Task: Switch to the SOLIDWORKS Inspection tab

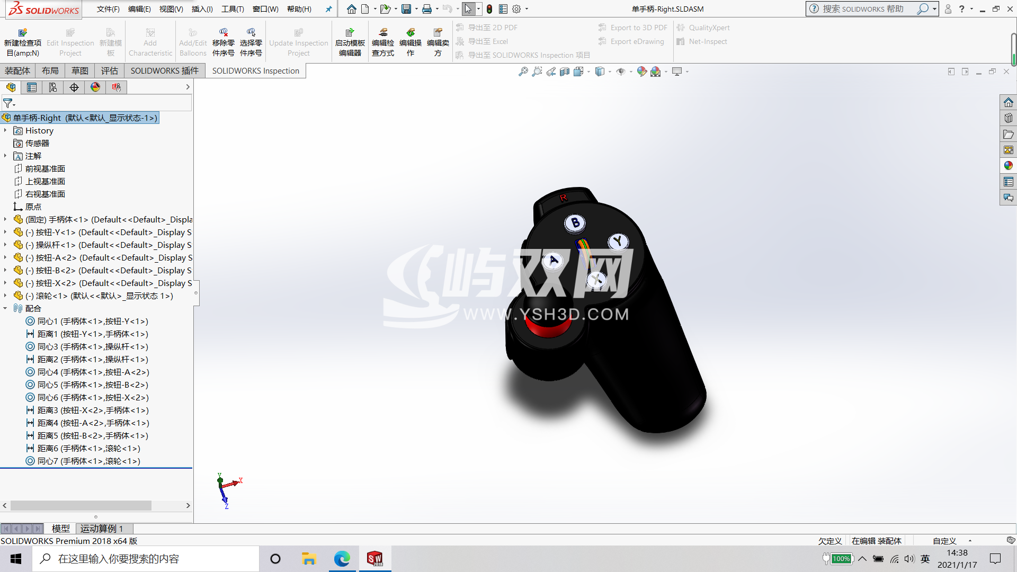Action: click(255, 70)
